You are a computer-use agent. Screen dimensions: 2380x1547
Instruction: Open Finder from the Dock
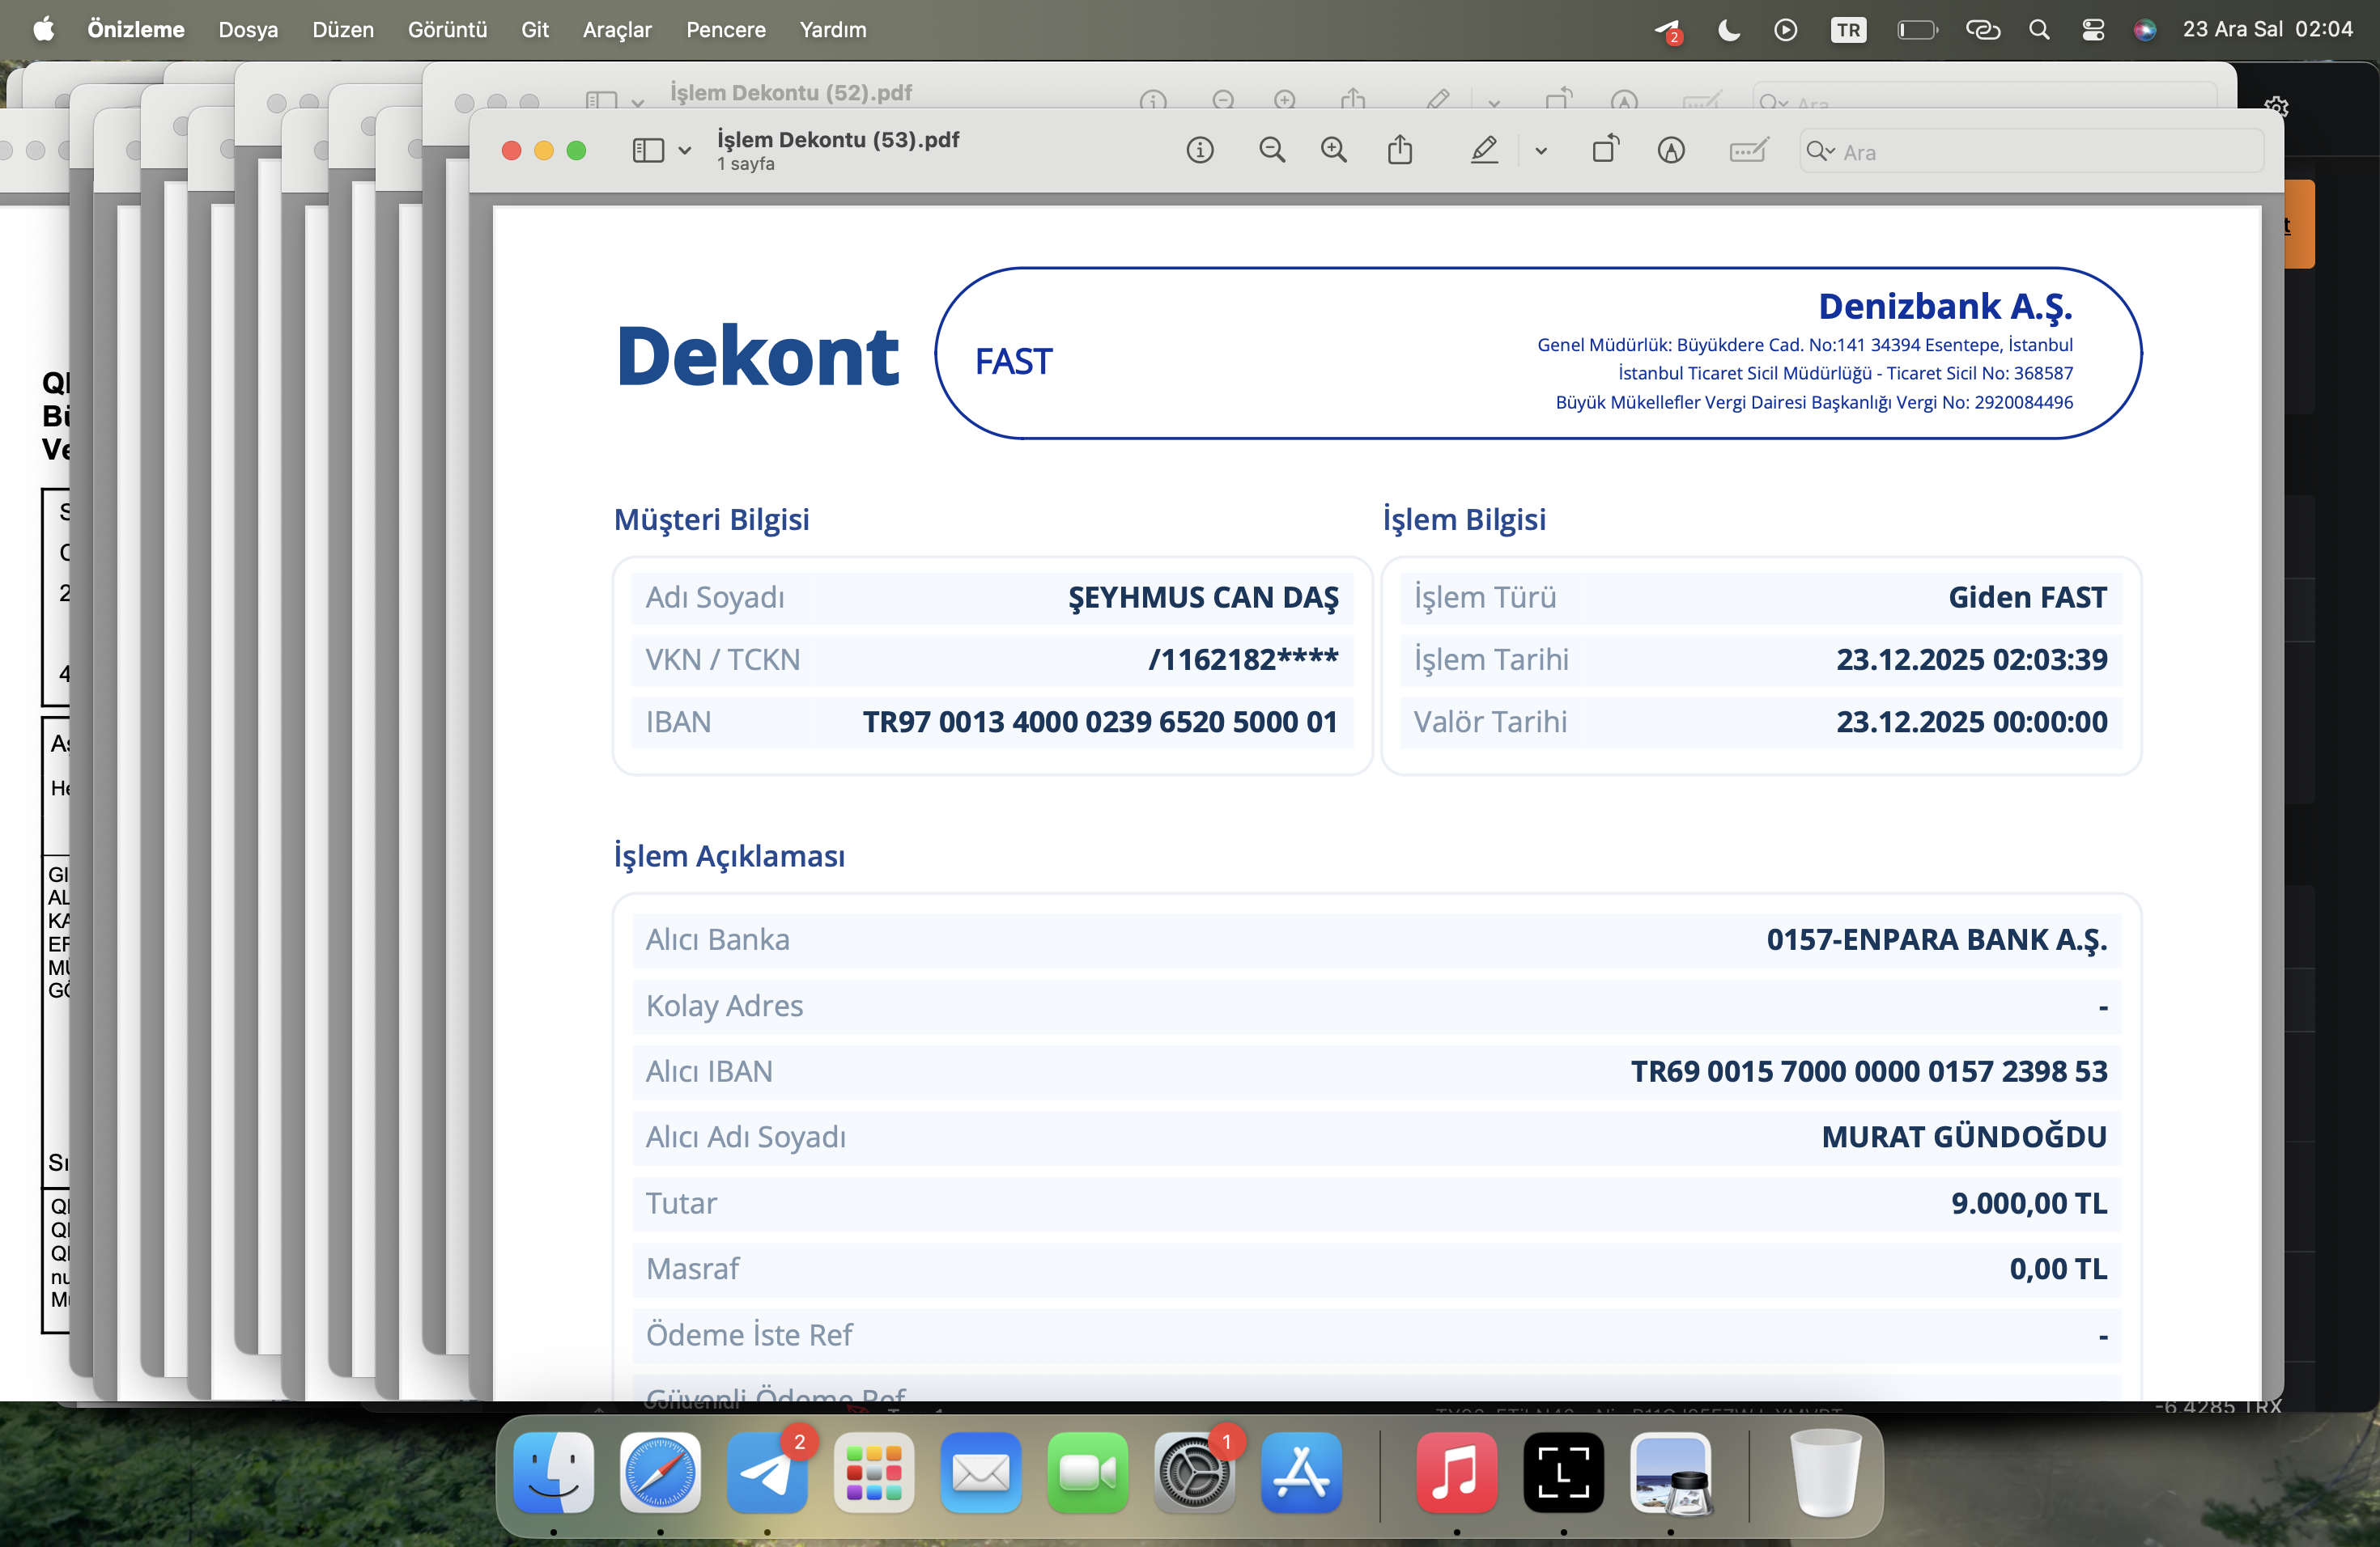[553, 1472]
